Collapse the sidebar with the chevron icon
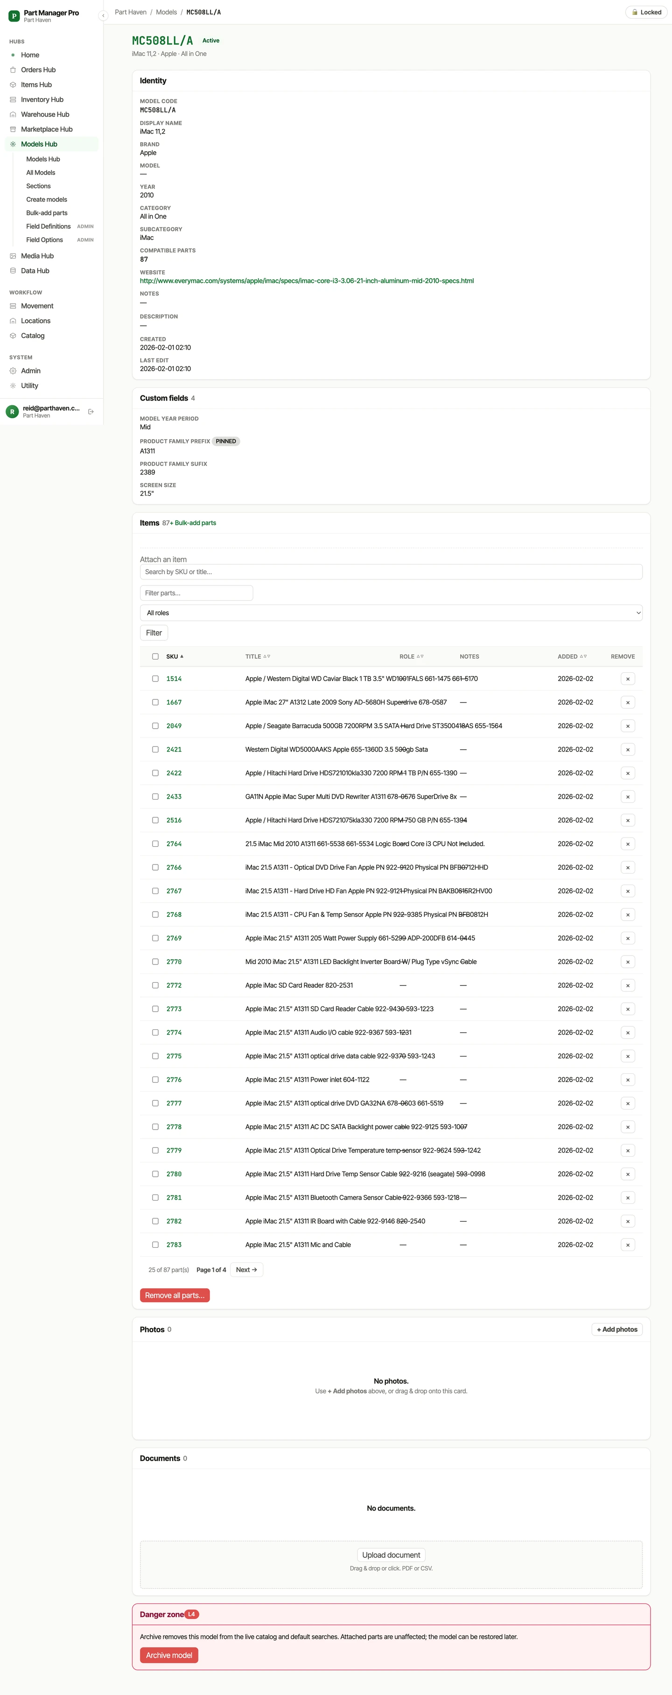Image resolution: width=672 pixels, height=1695 pixels. pyautogui.click(x=103, y=15)
